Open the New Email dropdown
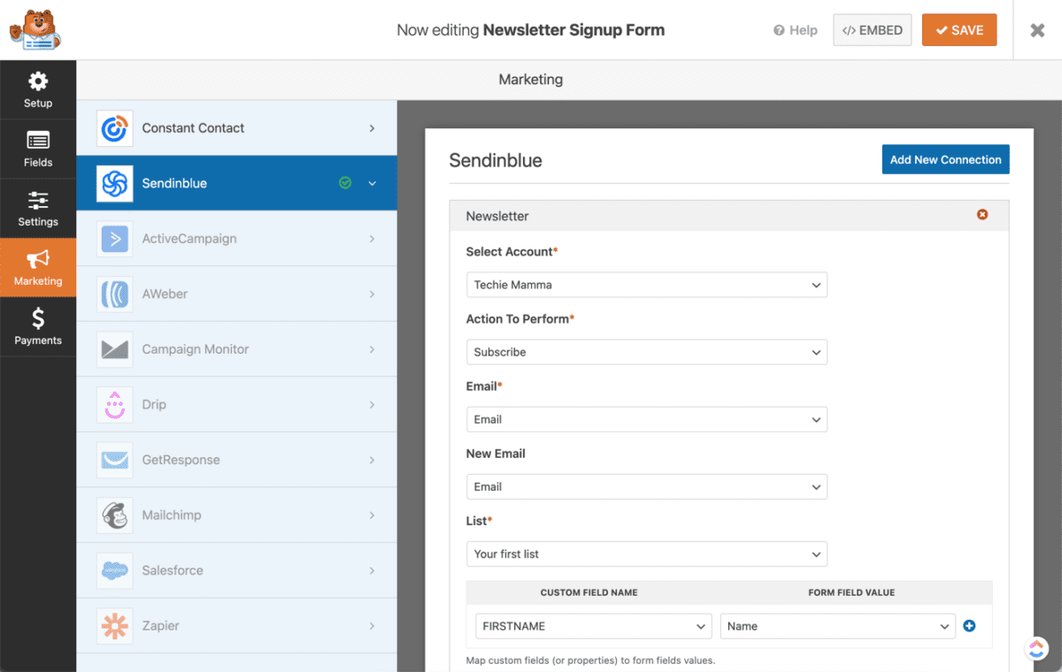 (647, 486)
